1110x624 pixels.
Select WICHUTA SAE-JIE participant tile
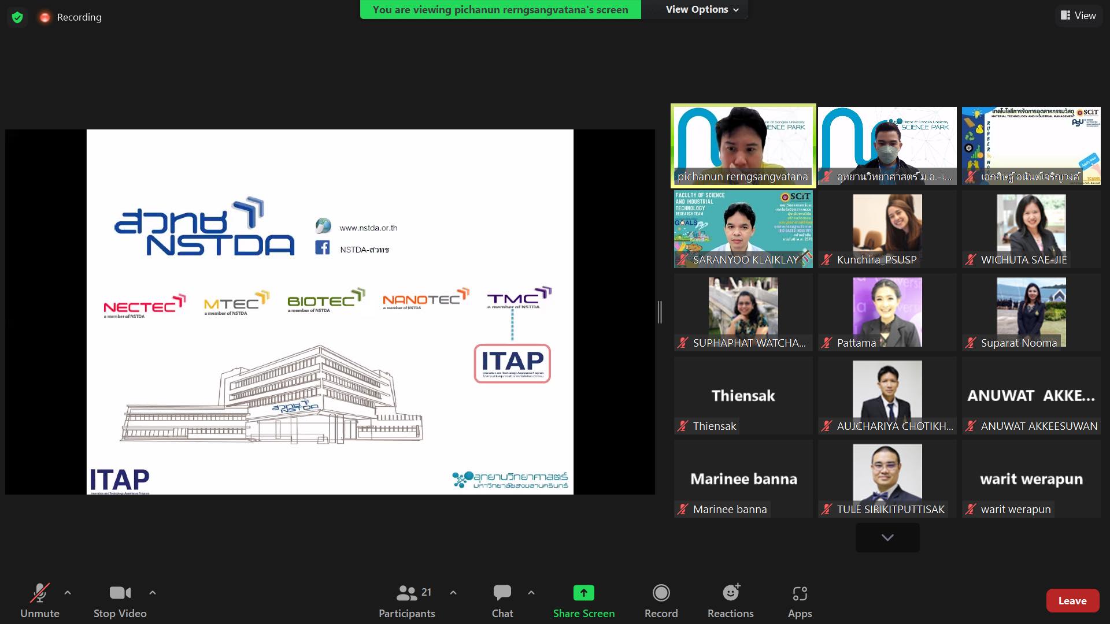pos(1031,229)
